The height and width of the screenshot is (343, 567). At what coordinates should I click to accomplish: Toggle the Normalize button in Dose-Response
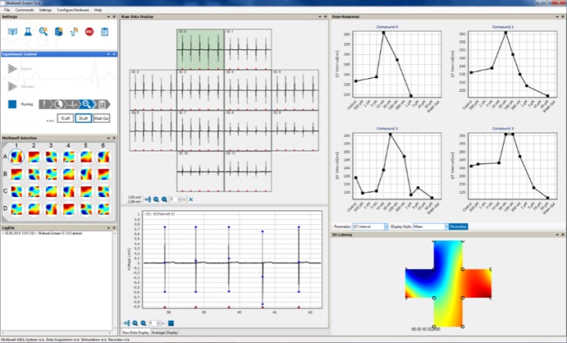(459, 226)
